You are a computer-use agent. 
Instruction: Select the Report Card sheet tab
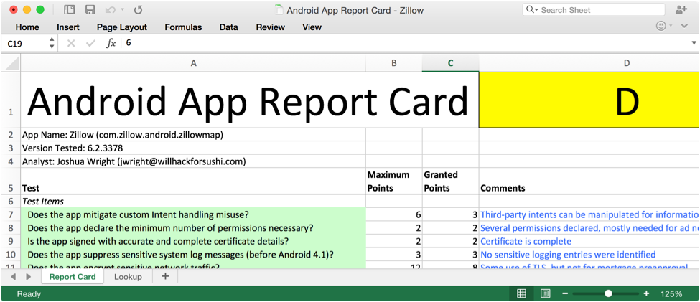73,277
